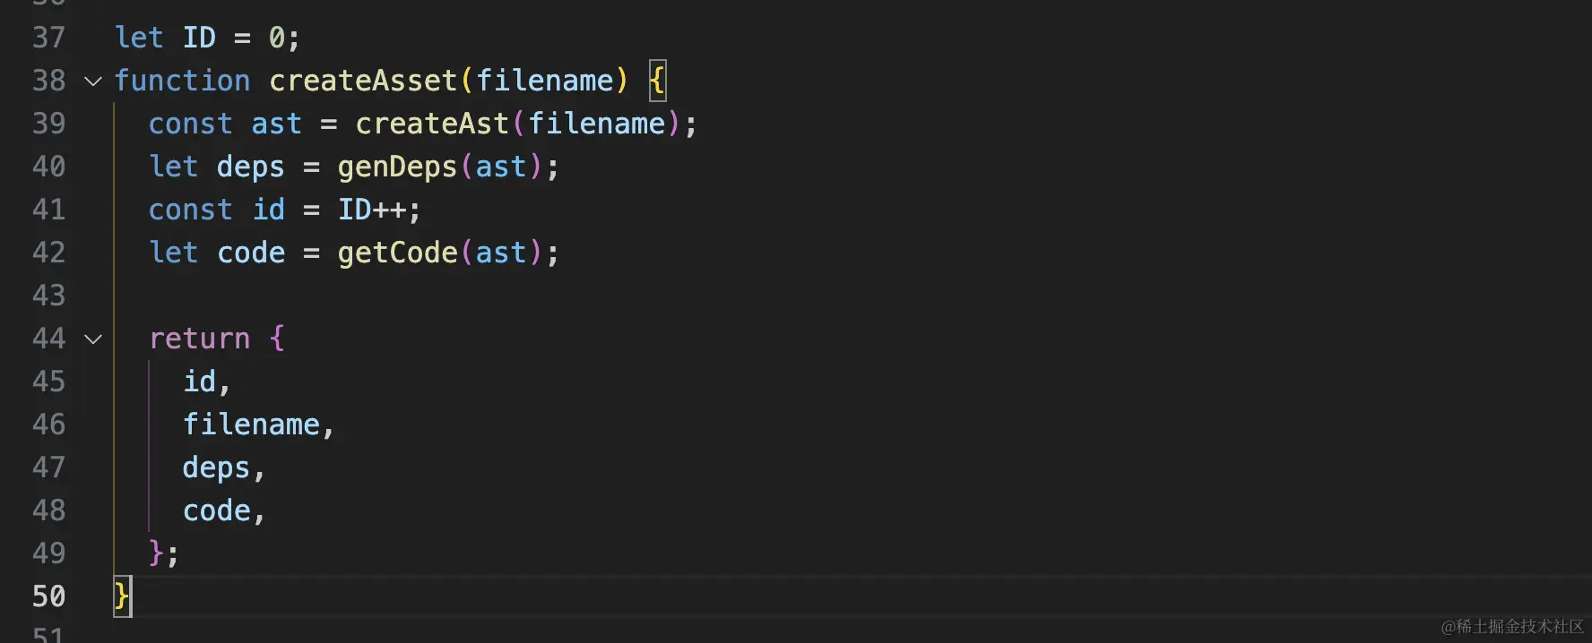1592x643 pixels.
Task: Click the 'id' constant declared on line 41
Action: pos(268,210)
